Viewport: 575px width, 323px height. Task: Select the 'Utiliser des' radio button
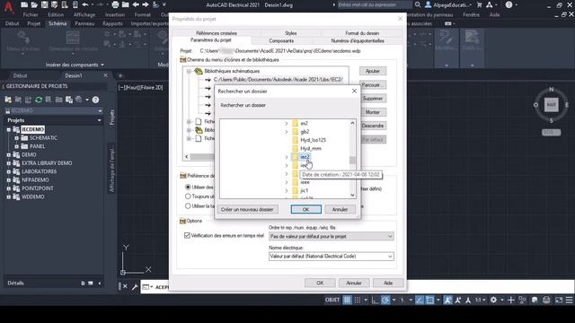tap(188, 187)
